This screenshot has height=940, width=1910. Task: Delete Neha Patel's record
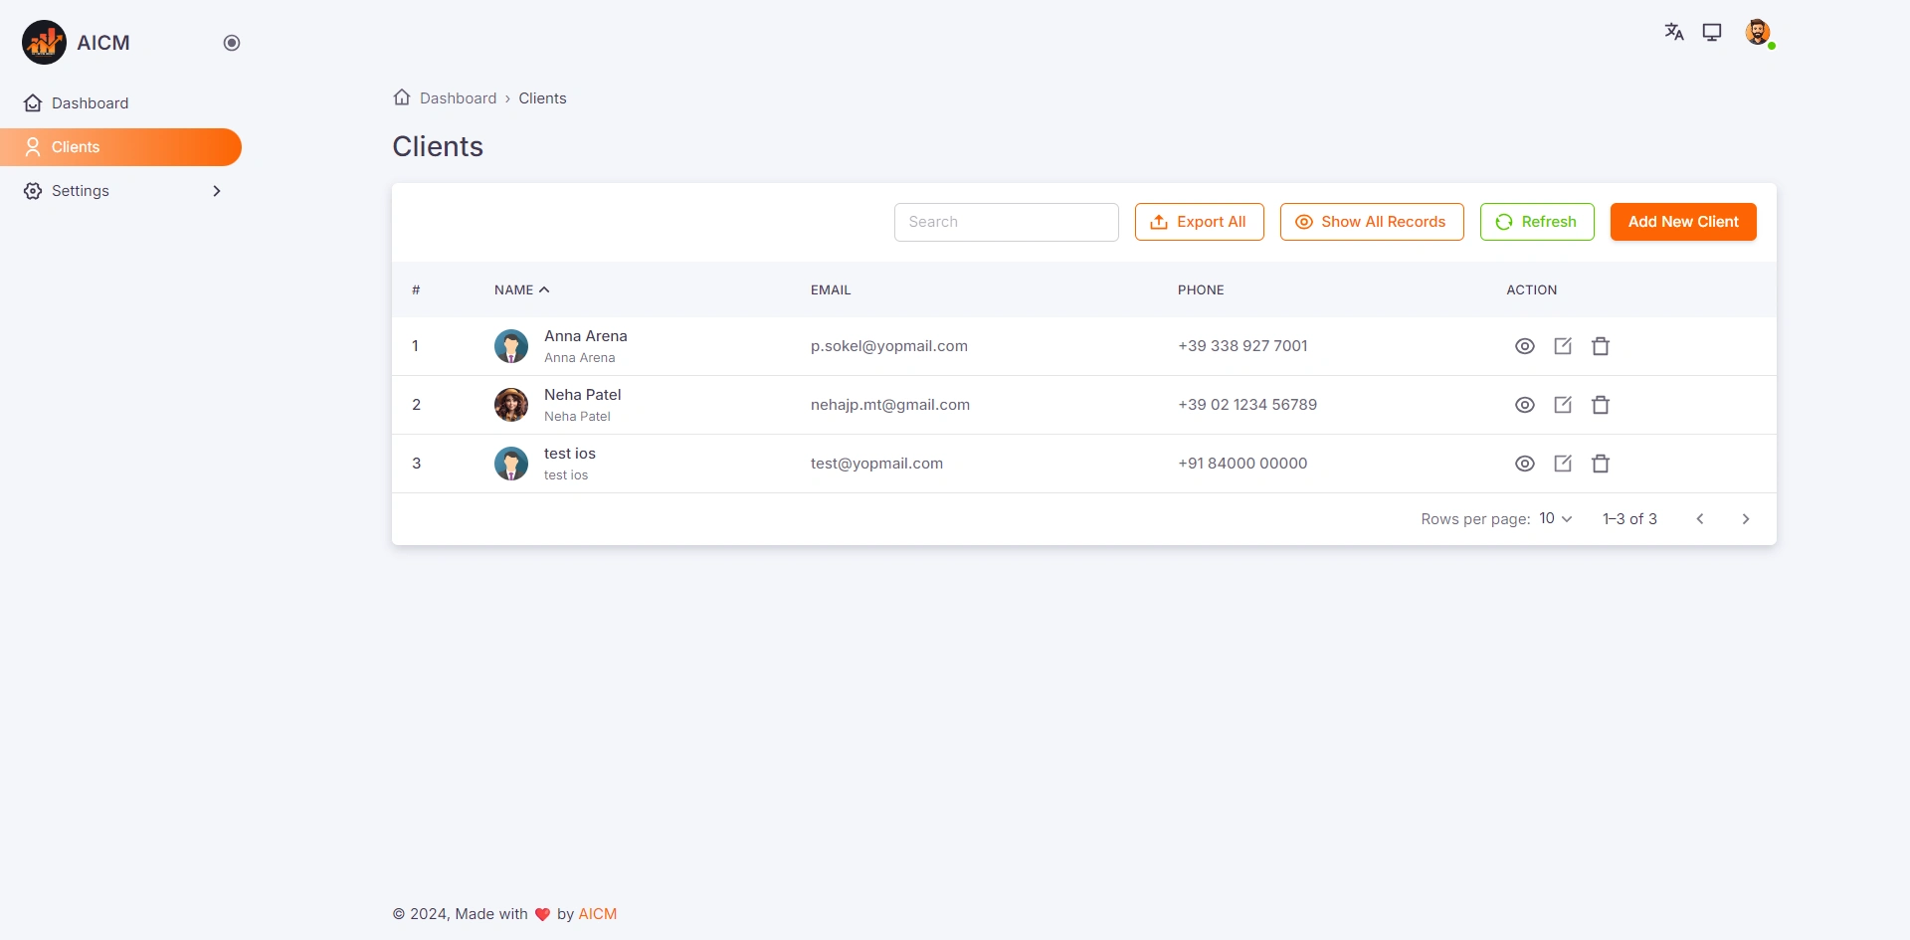click(x=1601, y=405)
